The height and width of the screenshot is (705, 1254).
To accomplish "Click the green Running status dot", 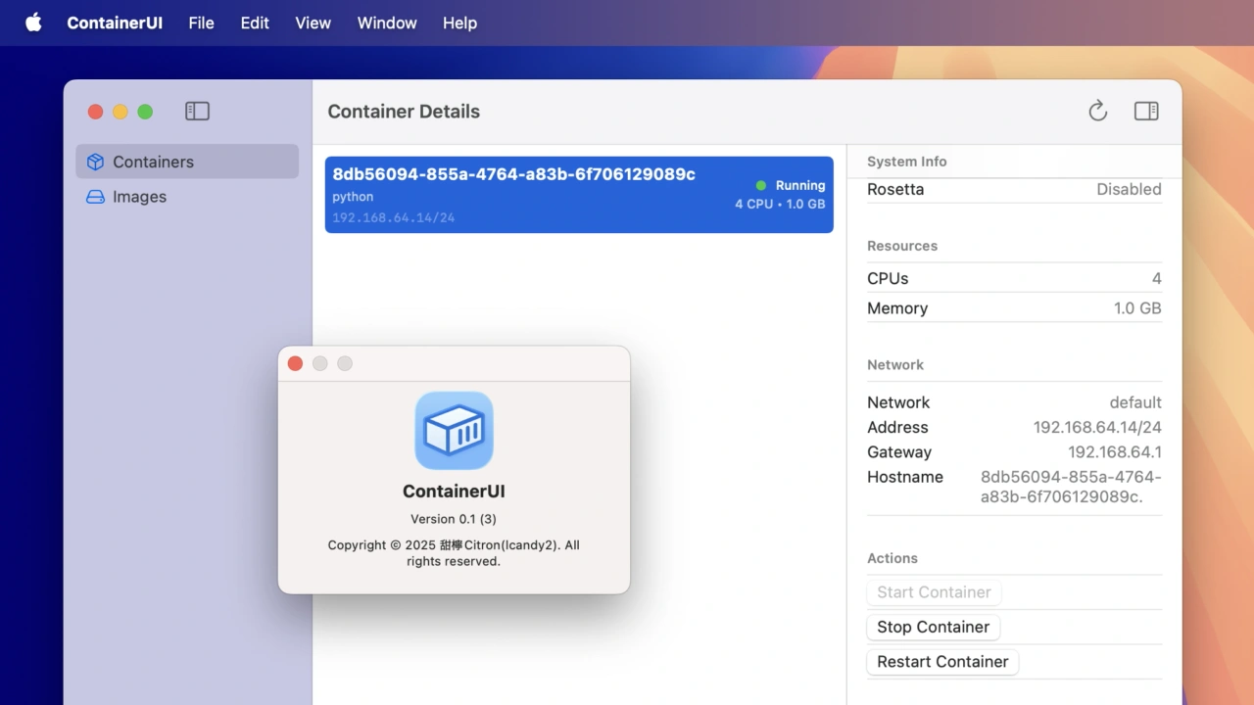I will [761, 185].
